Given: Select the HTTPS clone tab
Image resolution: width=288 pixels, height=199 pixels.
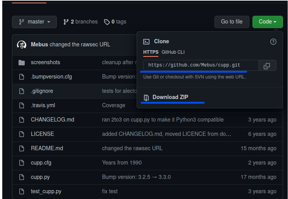Looking at the screenshot, I should [x=151, y=52].
